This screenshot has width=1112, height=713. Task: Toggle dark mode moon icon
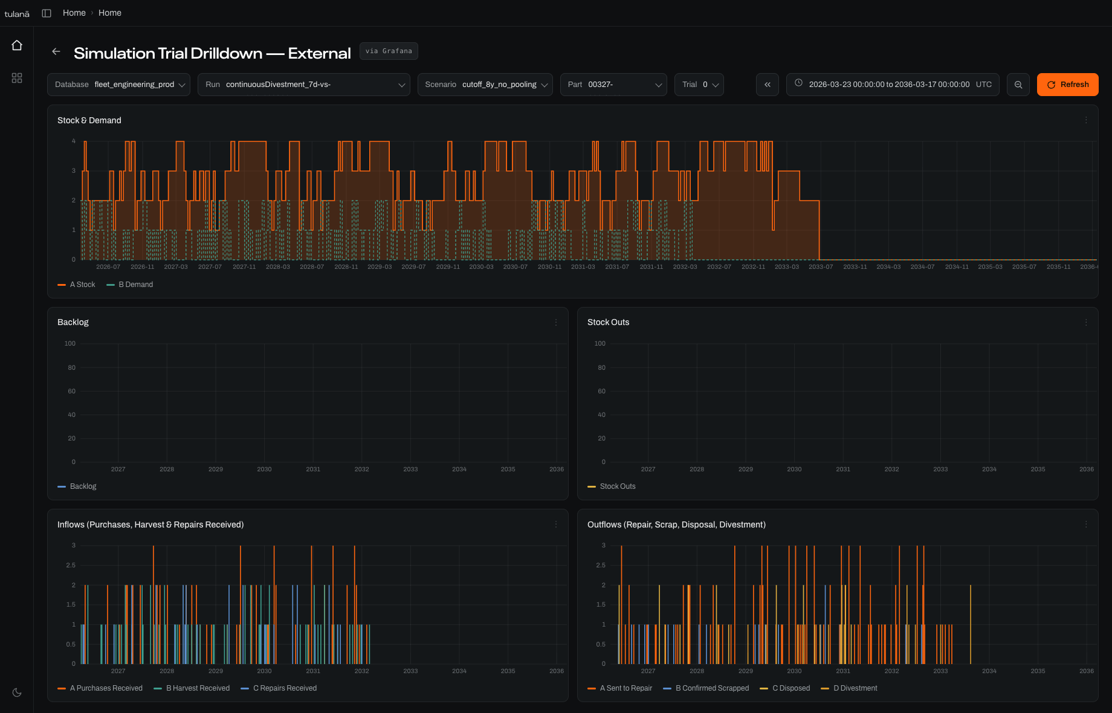[x=17, y=692]
